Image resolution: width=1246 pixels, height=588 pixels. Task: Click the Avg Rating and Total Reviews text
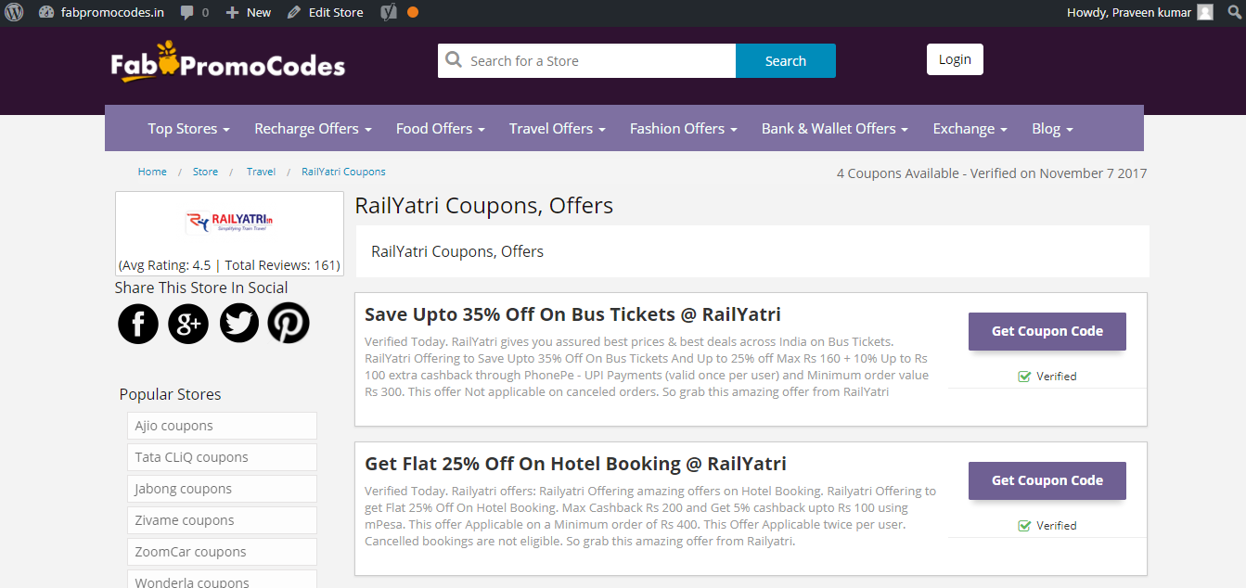point(229,265)
